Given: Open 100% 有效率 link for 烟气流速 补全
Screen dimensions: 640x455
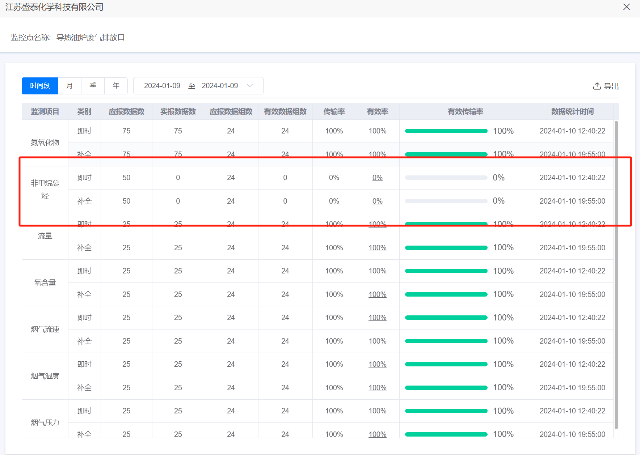Looking at the screenshot, I should 377,341.
